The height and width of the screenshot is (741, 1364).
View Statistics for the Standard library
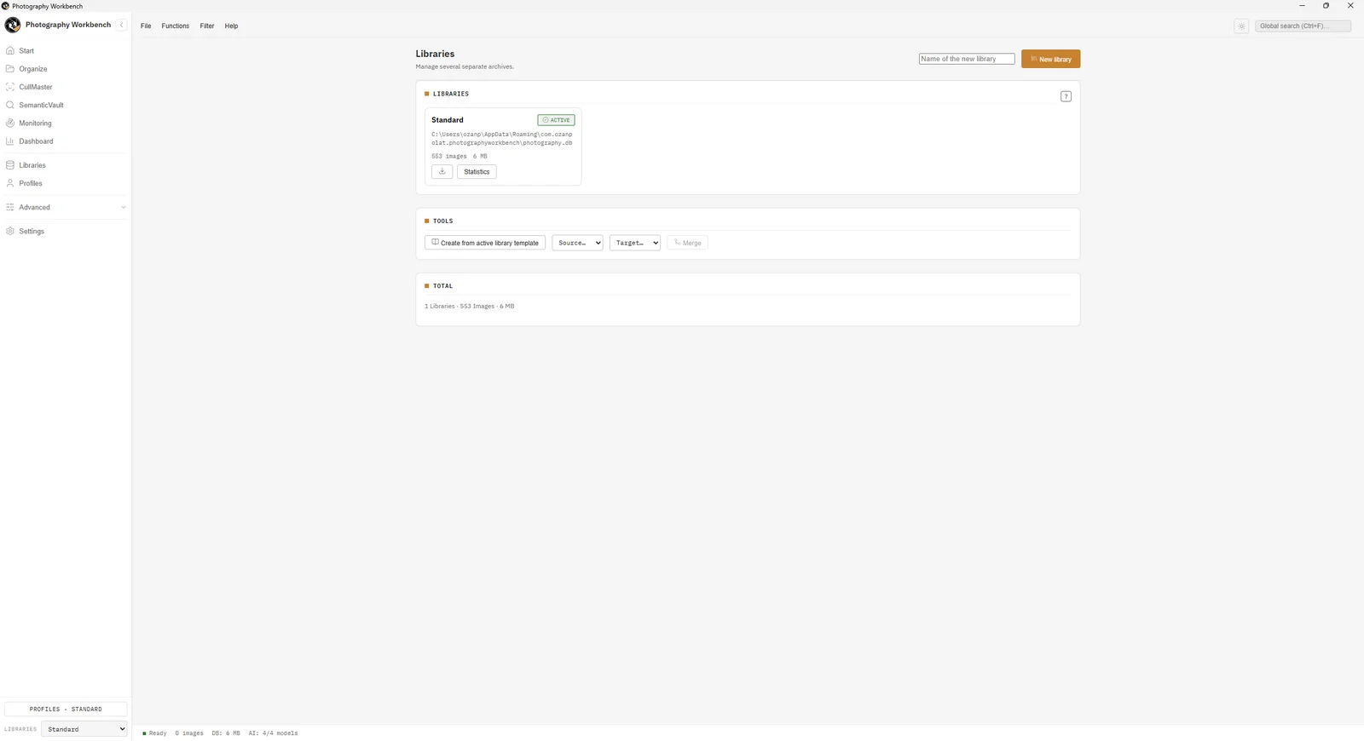(477, 172)
